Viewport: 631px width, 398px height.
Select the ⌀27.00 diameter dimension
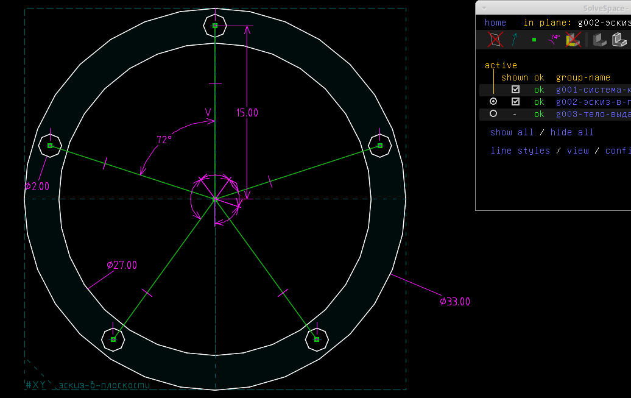click(122, 265)
